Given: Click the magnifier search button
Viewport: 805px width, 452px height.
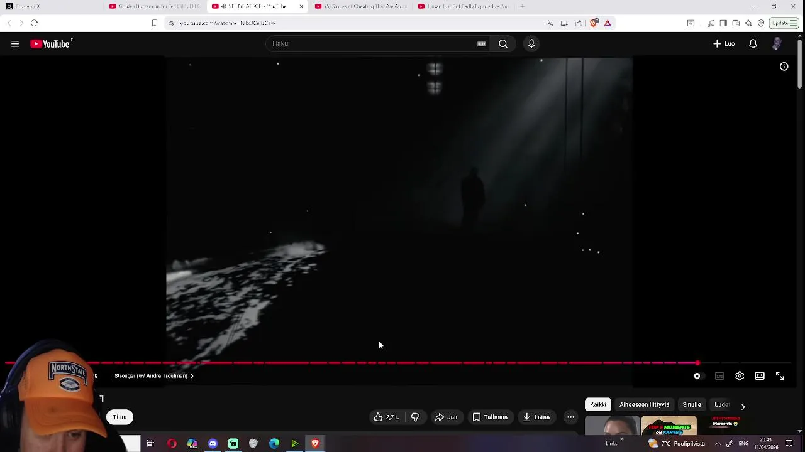Looking at the screenshot, I should tap(503, 43).
